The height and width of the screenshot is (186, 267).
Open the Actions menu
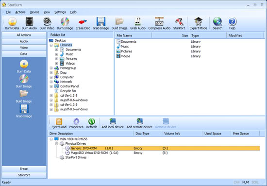click(x=20, y=12)
